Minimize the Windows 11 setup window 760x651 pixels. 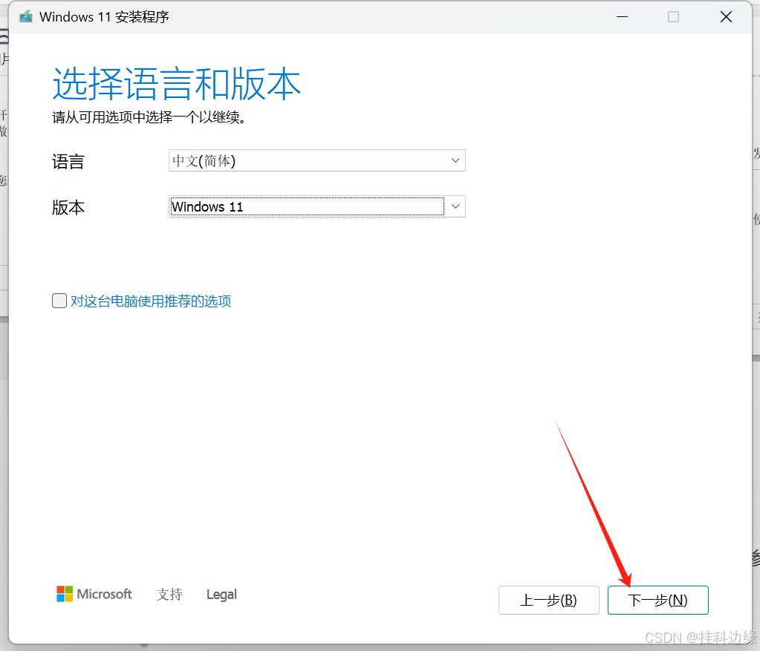click(x=623, y=17)
